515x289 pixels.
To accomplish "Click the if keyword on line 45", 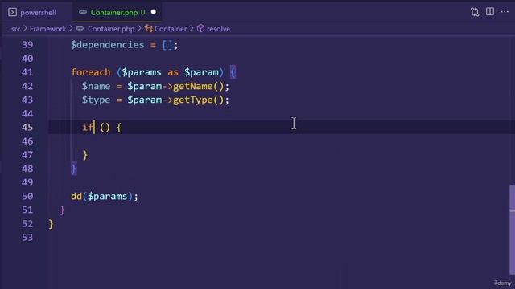I will click(88, 128).
